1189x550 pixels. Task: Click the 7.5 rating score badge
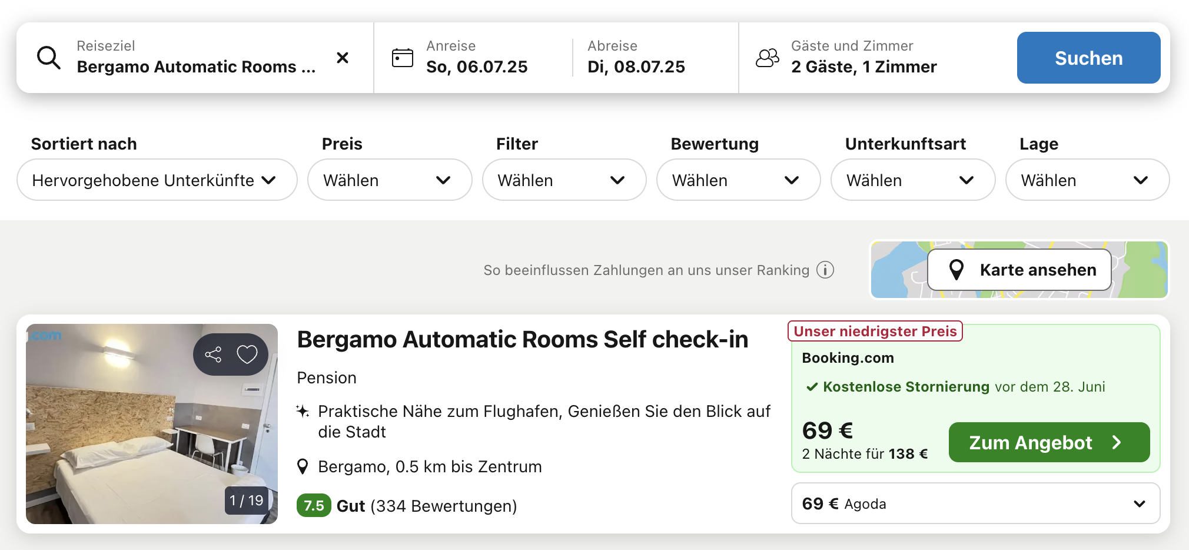tap(314, 506)
